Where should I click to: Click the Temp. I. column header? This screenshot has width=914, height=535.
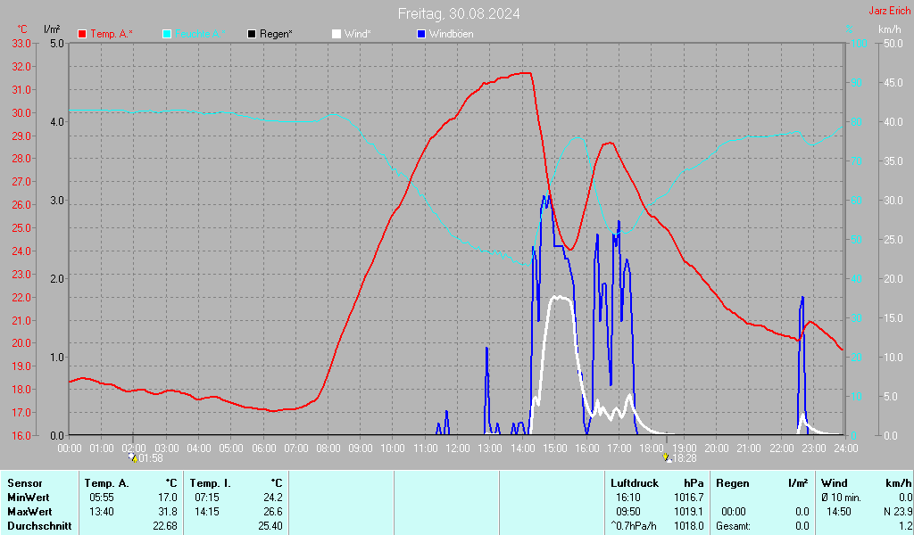click(211, 483)
